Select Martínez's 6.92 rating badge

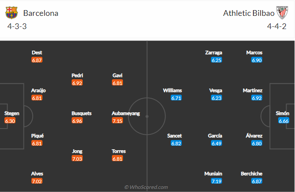click(x=257, y=98)
